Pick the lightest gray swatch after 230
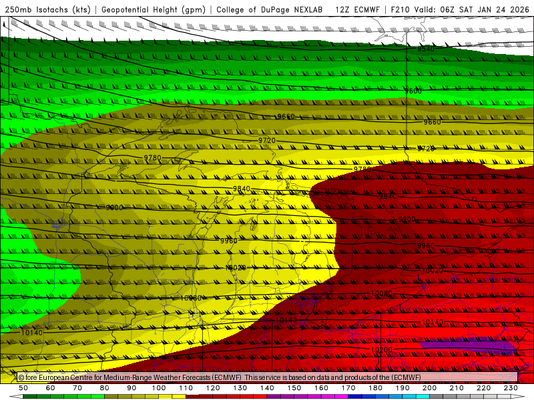The width and height of the screenshot is (534, 400). (x=504, y=396)
